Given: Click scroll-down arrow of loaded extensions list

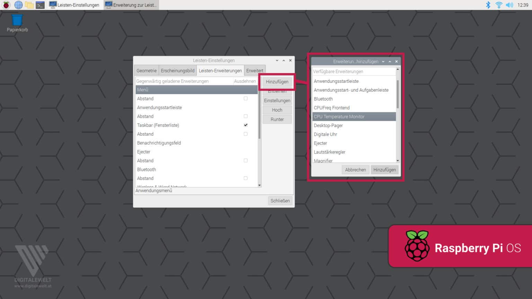Looking at the screenshot, I should 259,185.
